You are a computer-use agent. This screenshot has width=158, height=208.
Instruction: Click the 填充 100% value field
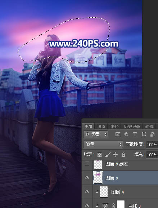pos(152,155)
